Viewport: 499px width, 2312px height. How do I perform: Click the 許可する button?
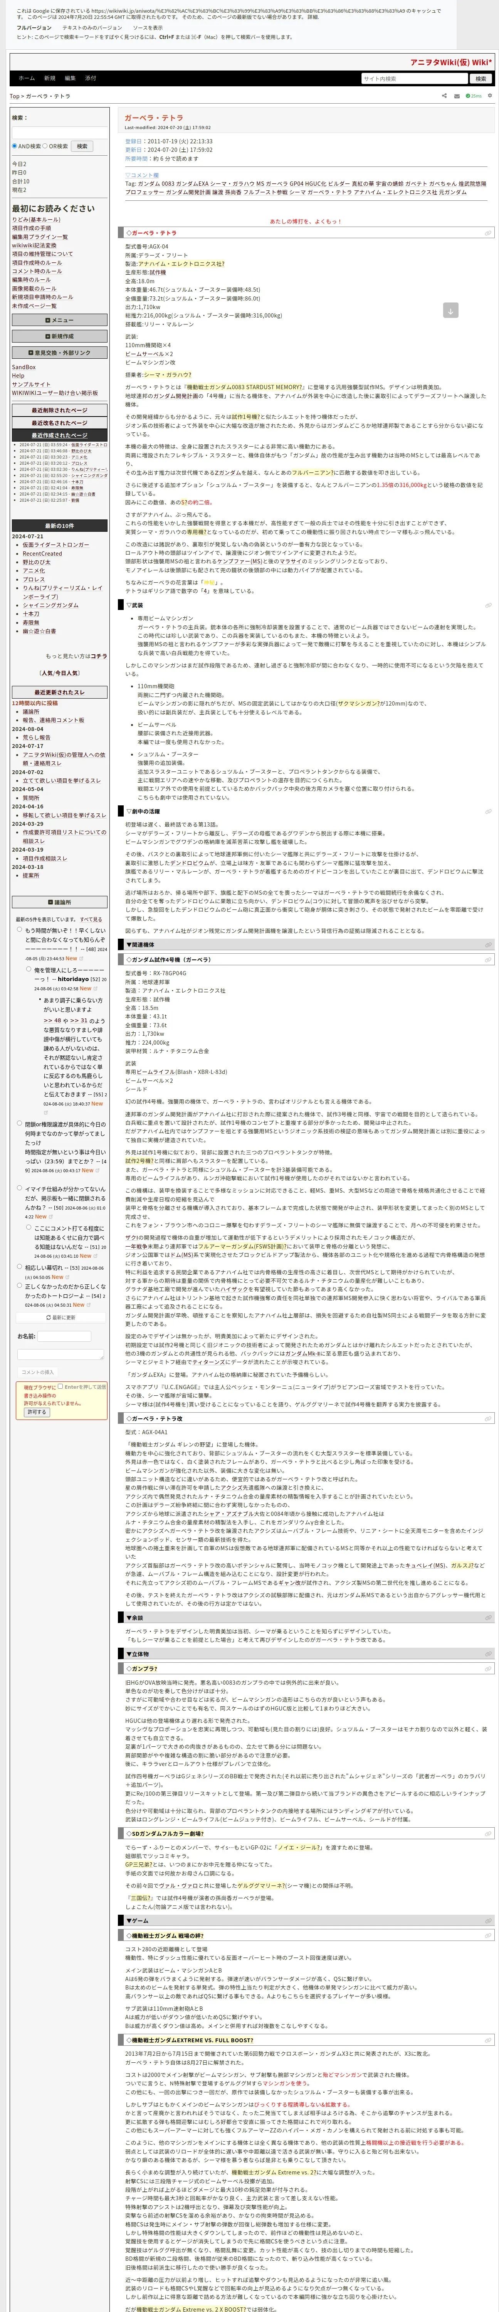(x=36, y=1412)
